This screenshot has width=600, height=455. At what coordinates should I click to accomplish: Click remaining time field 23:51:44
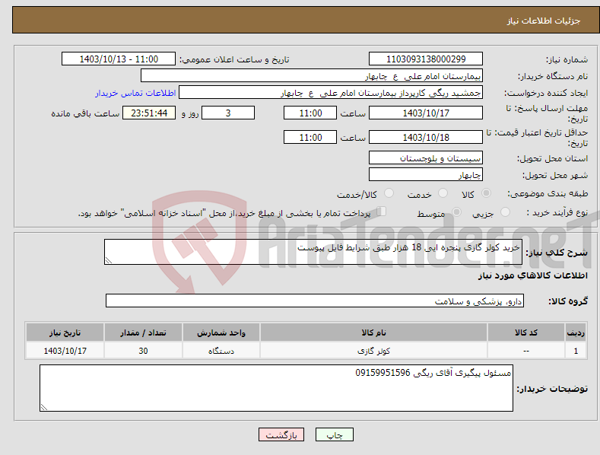(149, 113)
